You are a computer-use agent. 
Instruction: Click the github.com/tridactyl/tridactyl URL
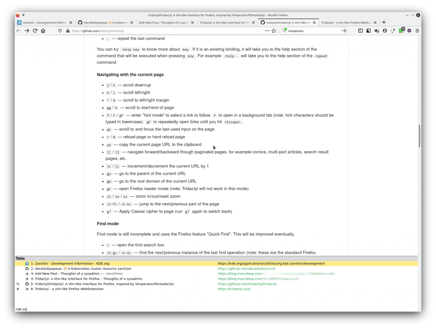click(247, 284)
